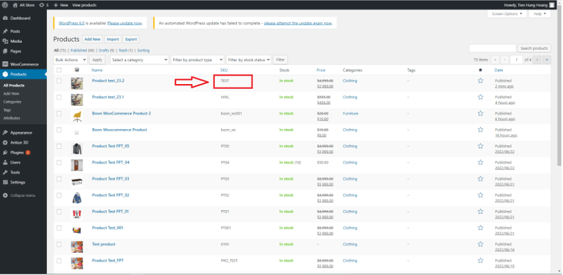Image resolution: width=563 pixels, height=275 pixels.
Task: Open Plugins in the sidebar
Action: tap(17, 153)
